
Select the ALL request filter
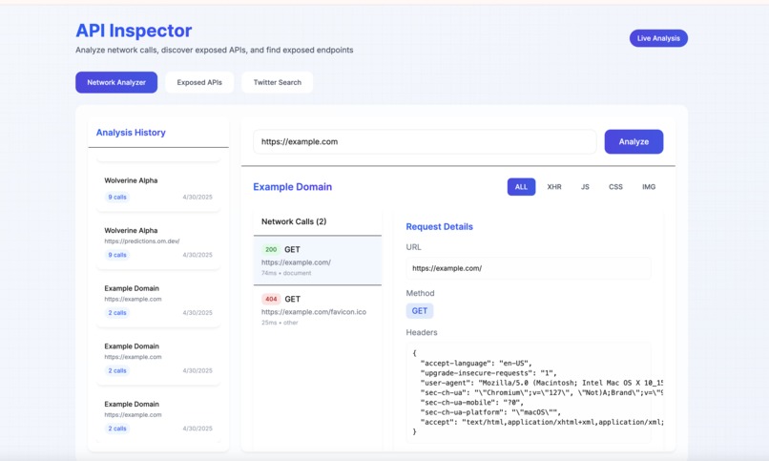(x=521, y=187)
